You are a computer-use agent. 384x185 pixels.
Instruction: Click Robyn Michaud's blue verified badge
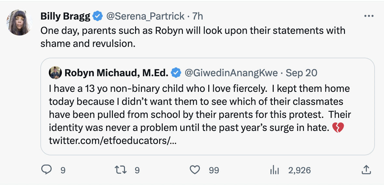(176, 73)
